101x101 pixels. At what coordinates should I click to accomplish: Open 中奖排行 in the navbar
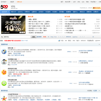pyautogui.click(x=55, y=12)
